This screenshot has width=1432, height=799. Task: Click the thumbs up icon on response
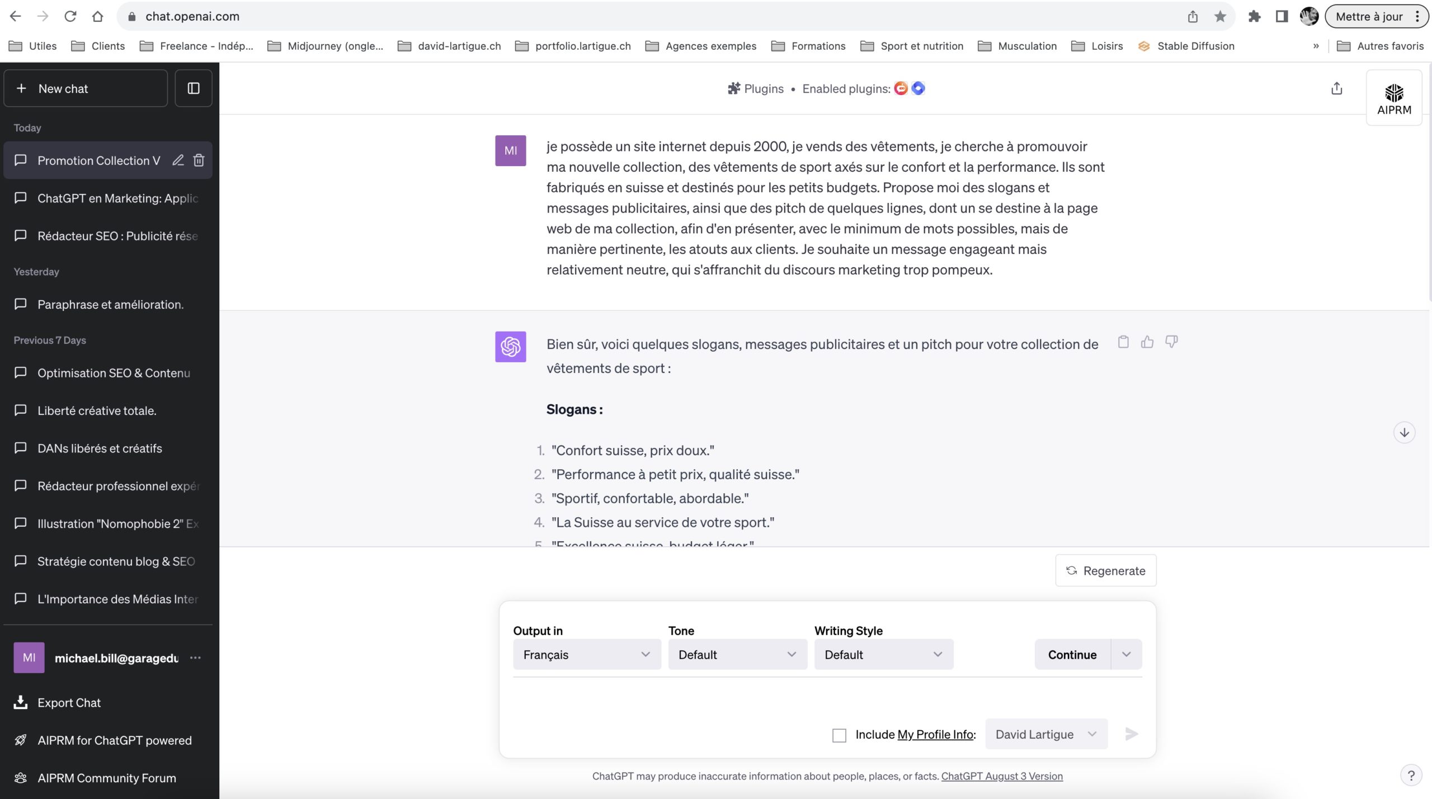[1147, 342]
